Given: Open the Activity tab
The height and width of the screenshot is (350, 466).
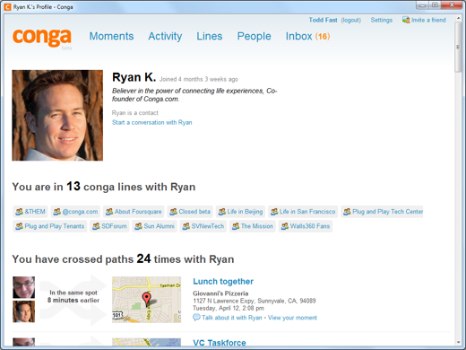Looking at the screenshot, I should click(165, 36).
